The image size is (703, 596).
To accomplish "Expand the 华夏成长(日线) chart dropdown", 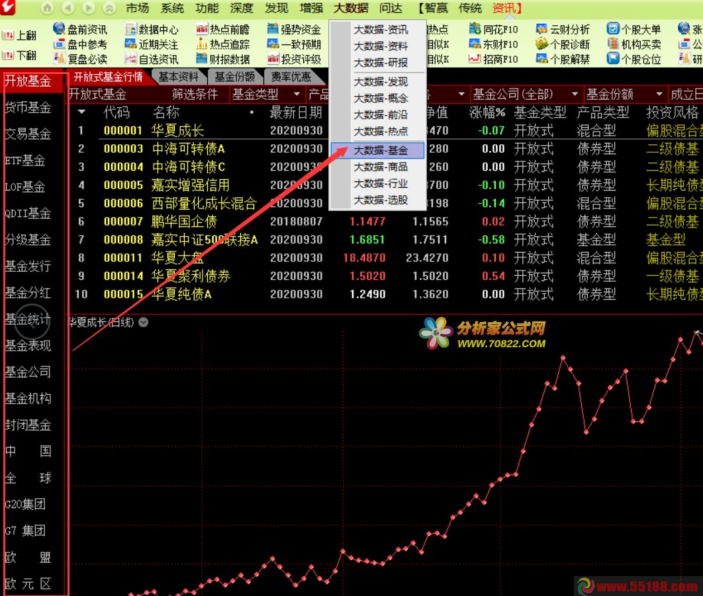I will 144,321.
